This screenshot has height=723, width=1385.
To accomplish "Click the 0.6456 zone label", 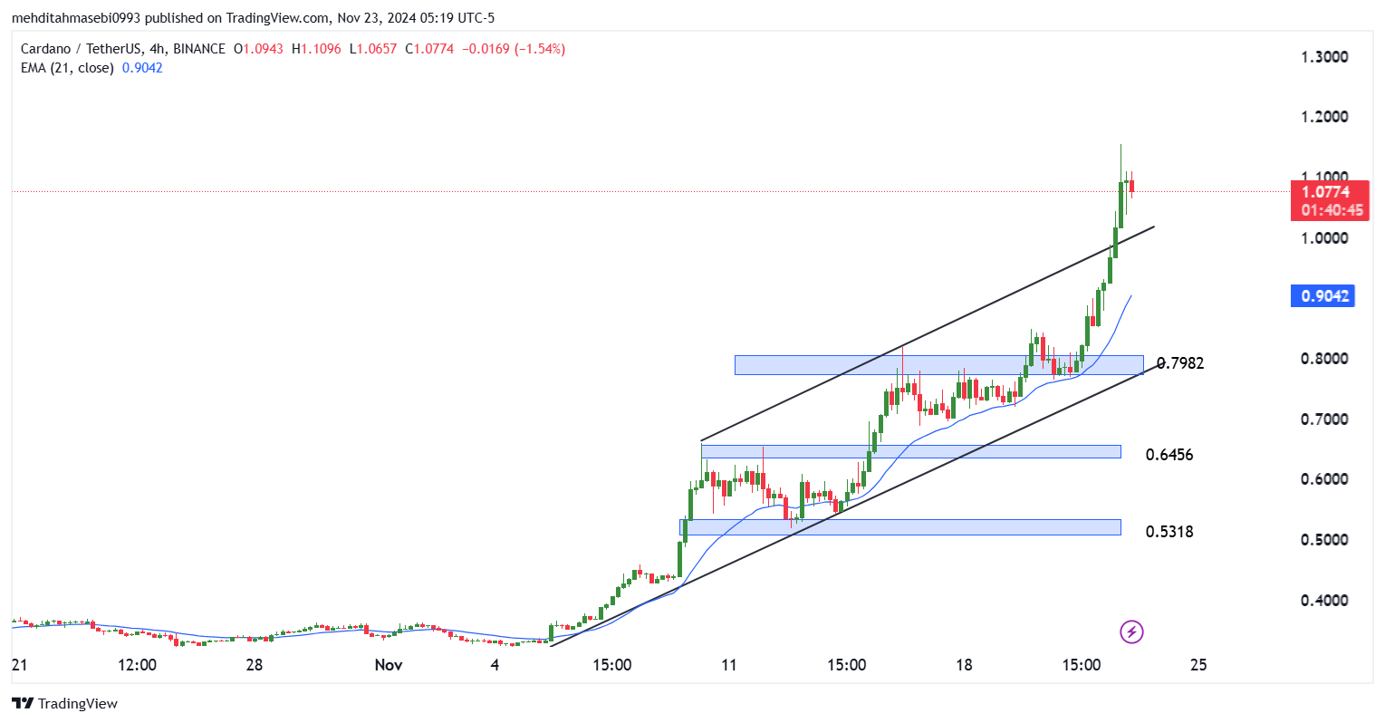I will pos(1169,455).
